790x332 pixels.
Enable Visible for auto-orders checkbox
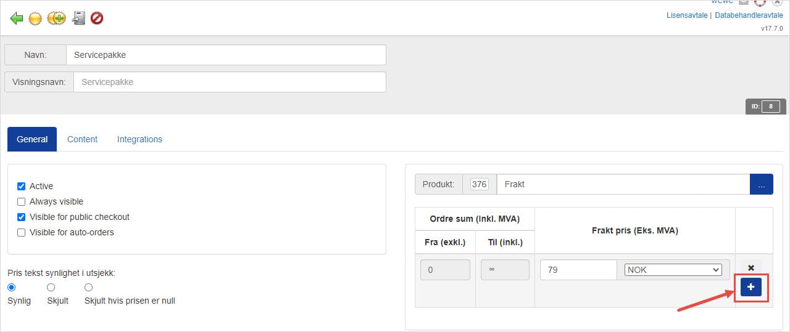coord(22,232)
